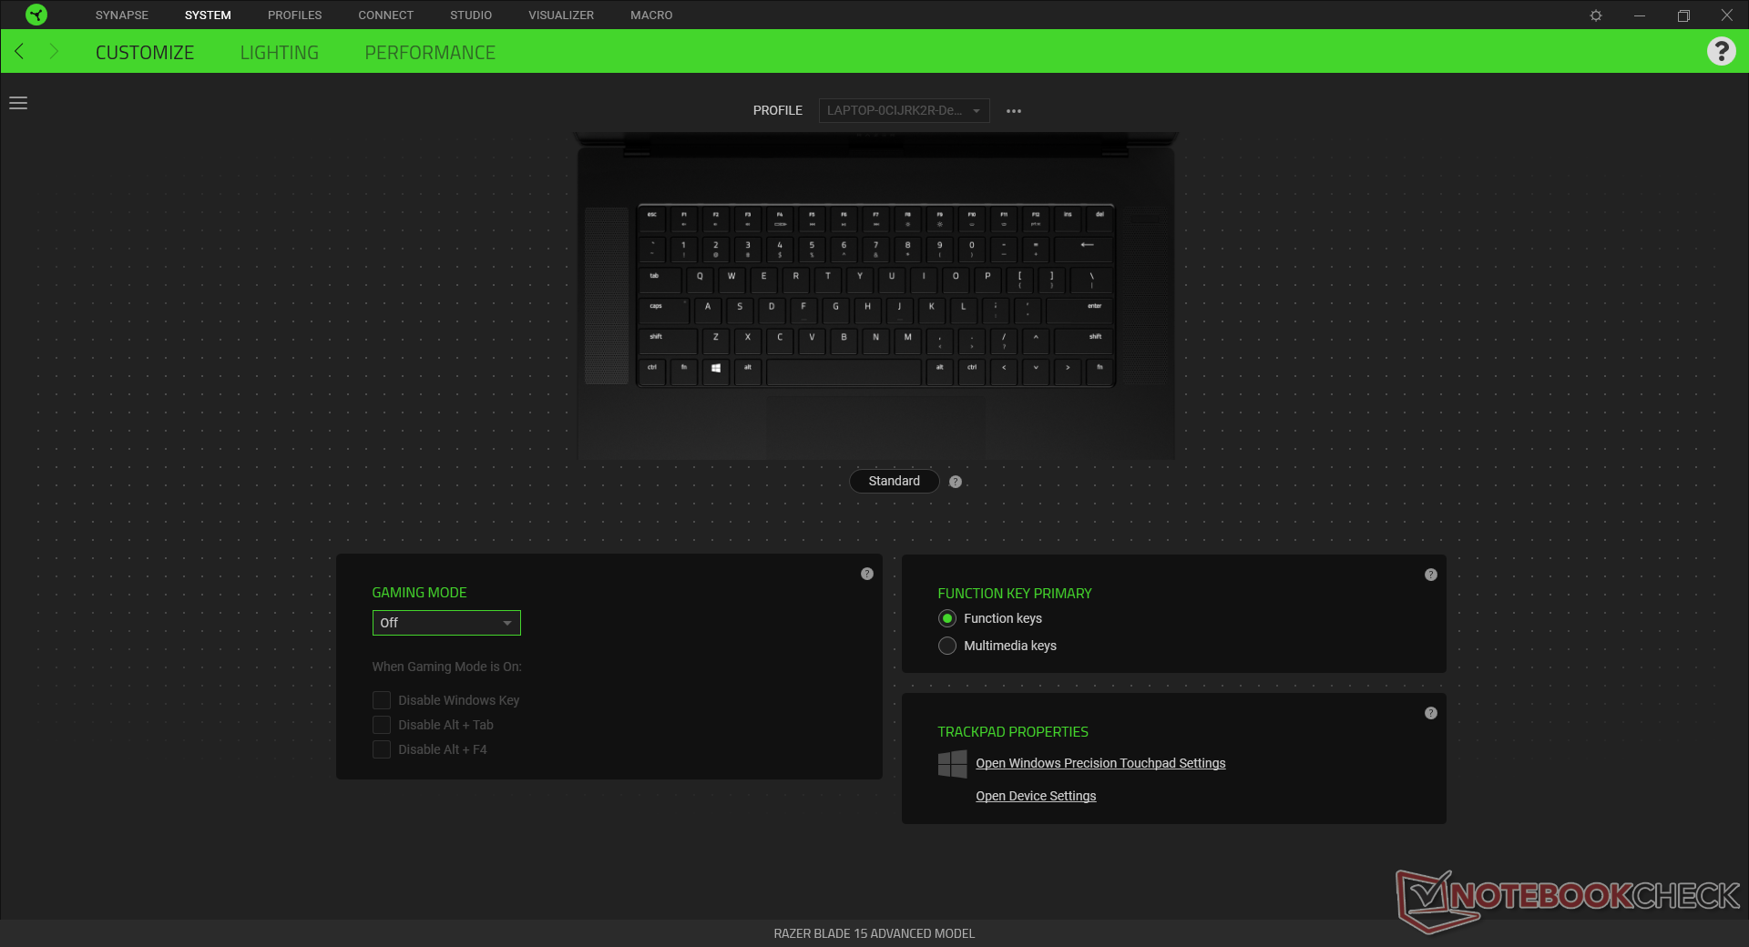Click Open Device Settings link
Viewport: 1749px width, 947px height.
[x=1036, y=796]
